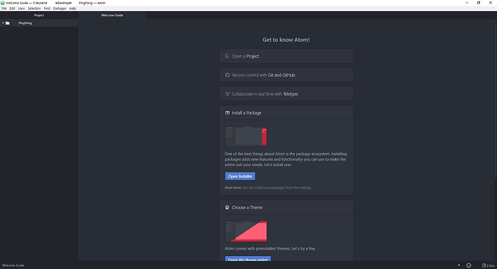The image size is (497, 269).
Task: Click the package icon beside Install a Package
Action: click(x=227, y=113)
